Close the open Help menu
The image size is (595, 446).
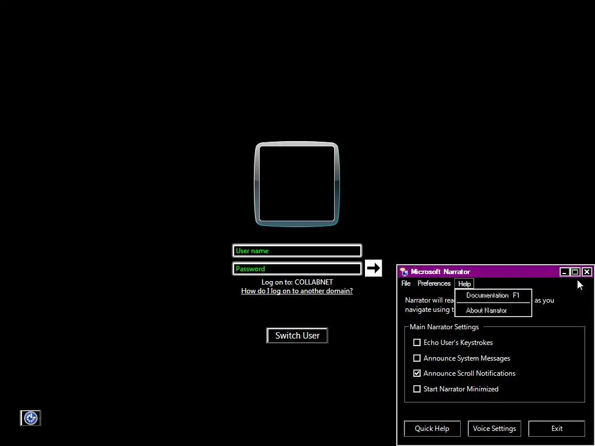pos(464,283)
